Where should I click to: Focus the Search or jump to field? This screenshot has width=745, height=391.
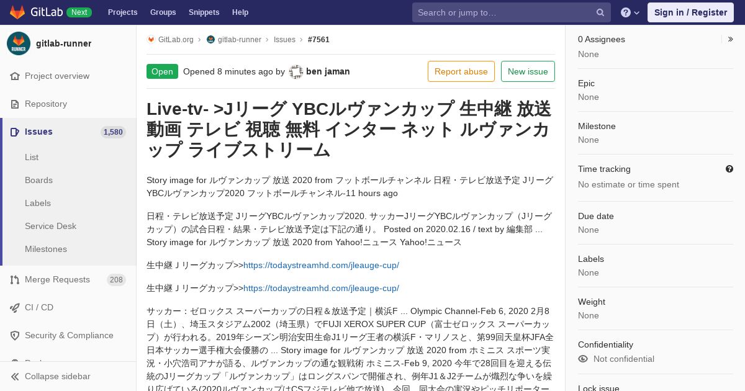(x=512, y=12)
